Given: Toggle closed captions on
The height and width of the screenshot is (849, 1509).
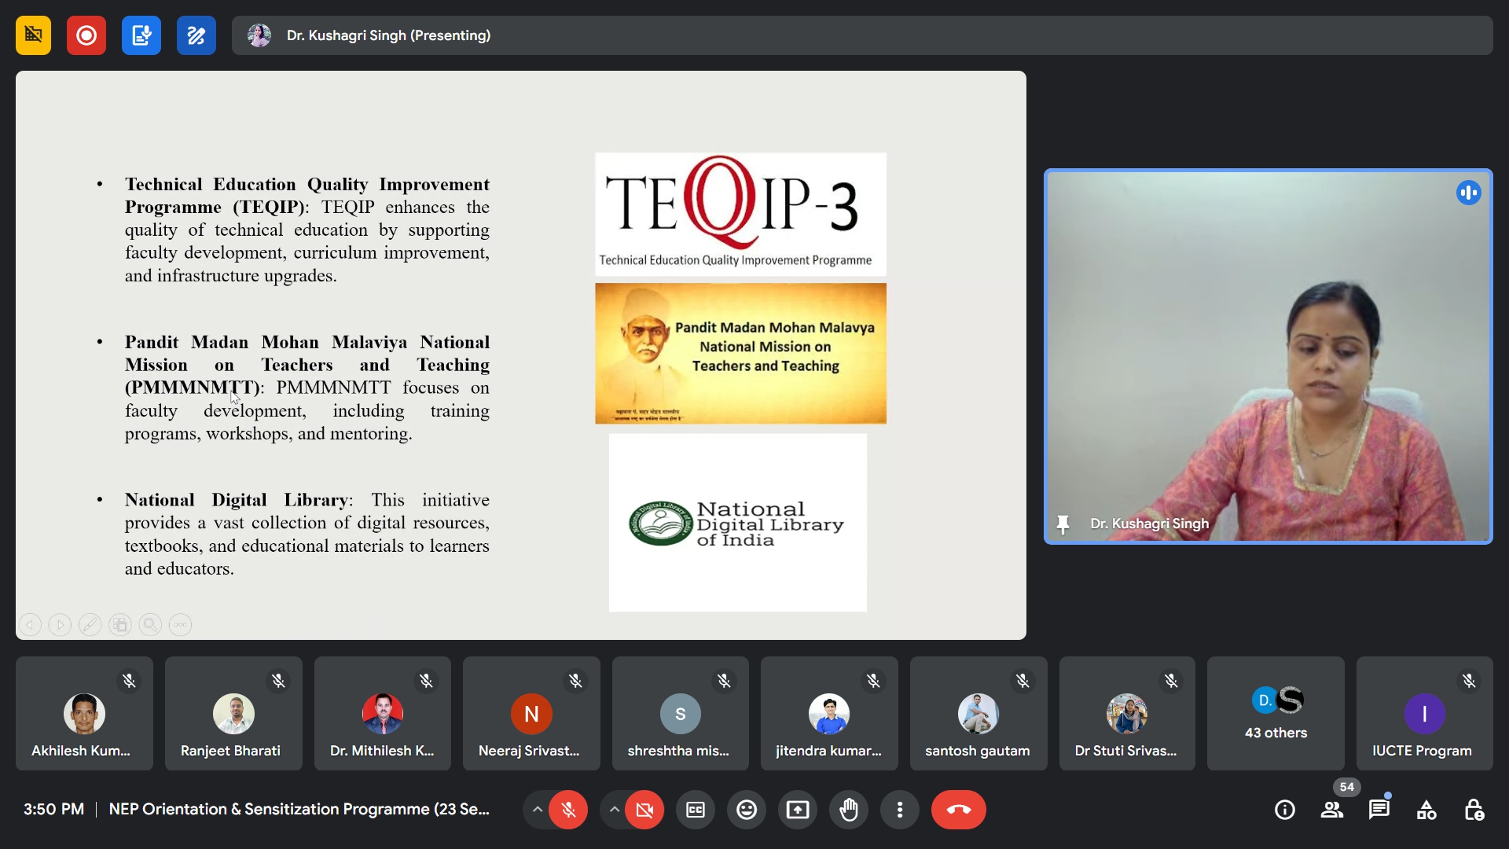Looking at the screenshot, I should click(696, 810).
